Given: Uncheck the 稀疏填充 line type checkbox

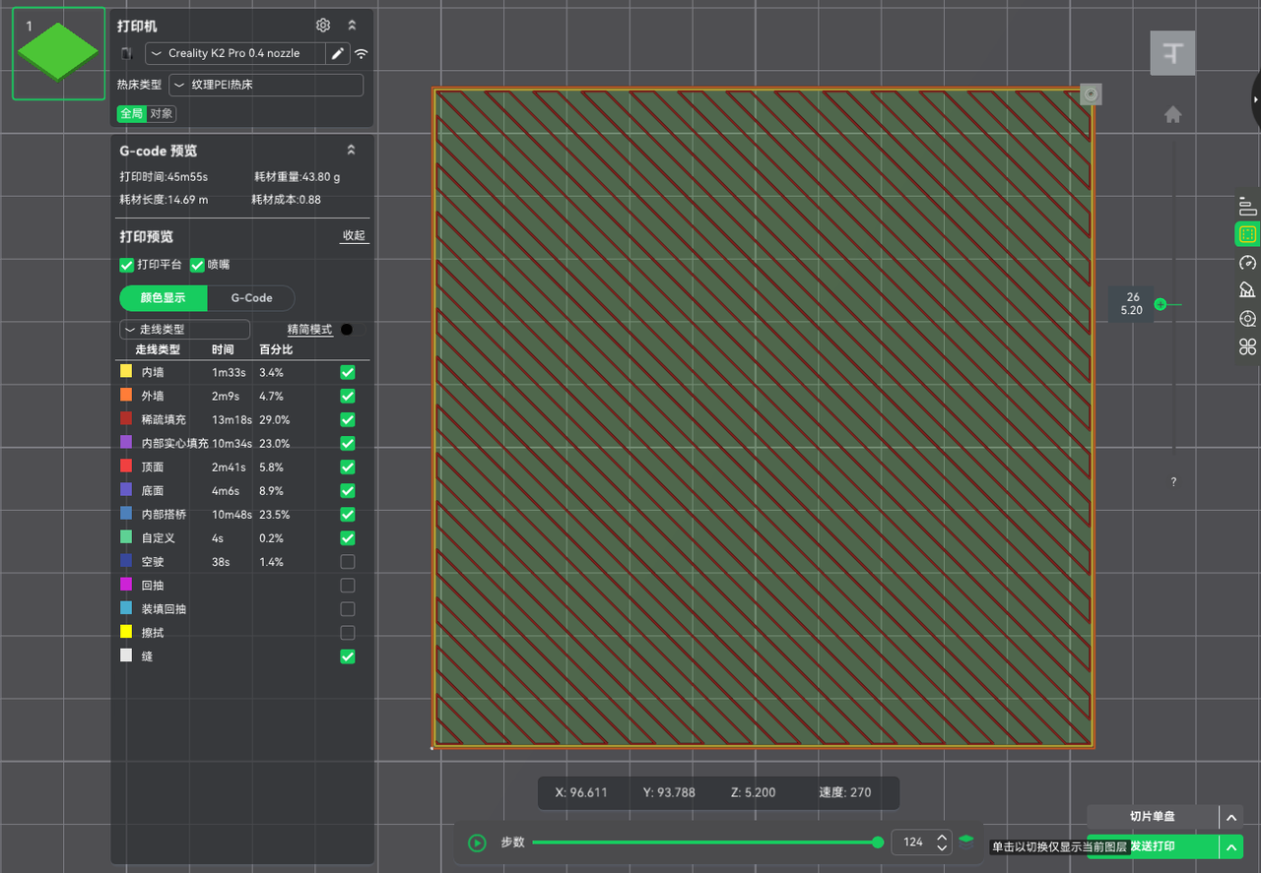Looking at the screenshot, I should tap(347, 420).
